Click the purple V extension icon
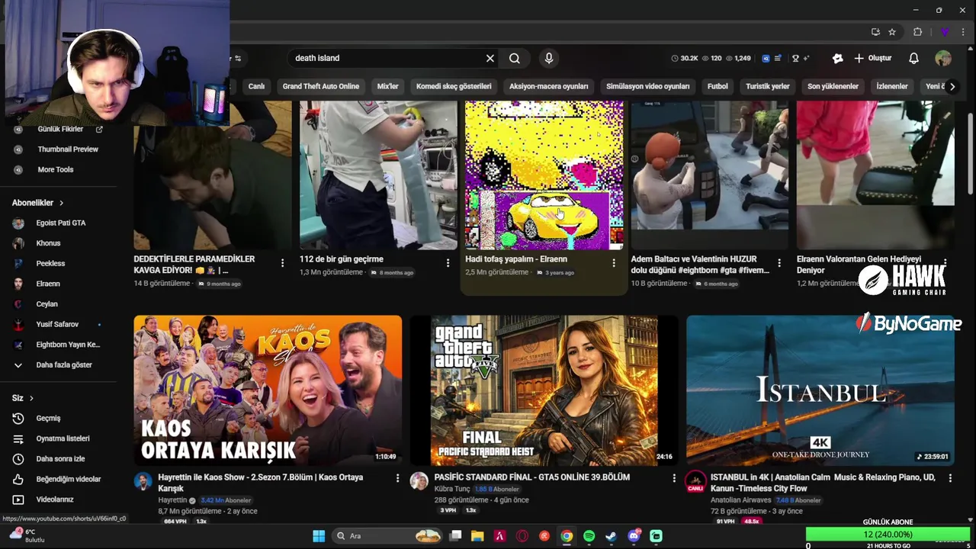976x549 pixels. pos(945,32)
